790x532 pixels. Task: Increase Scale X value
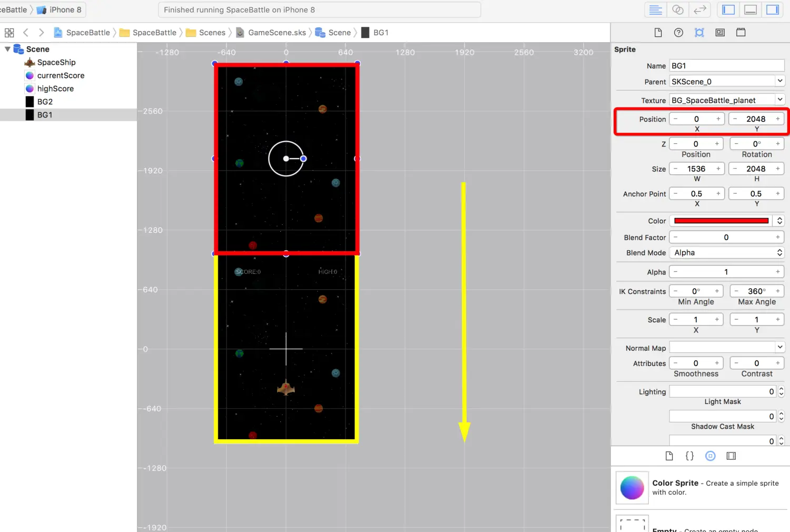[x=717, y=320]
